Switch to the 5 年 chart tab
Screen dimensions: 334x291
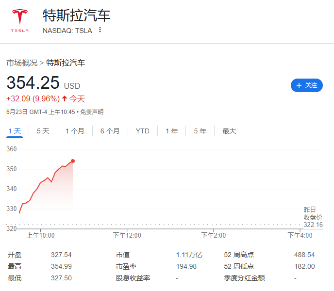tap(200, 131)
